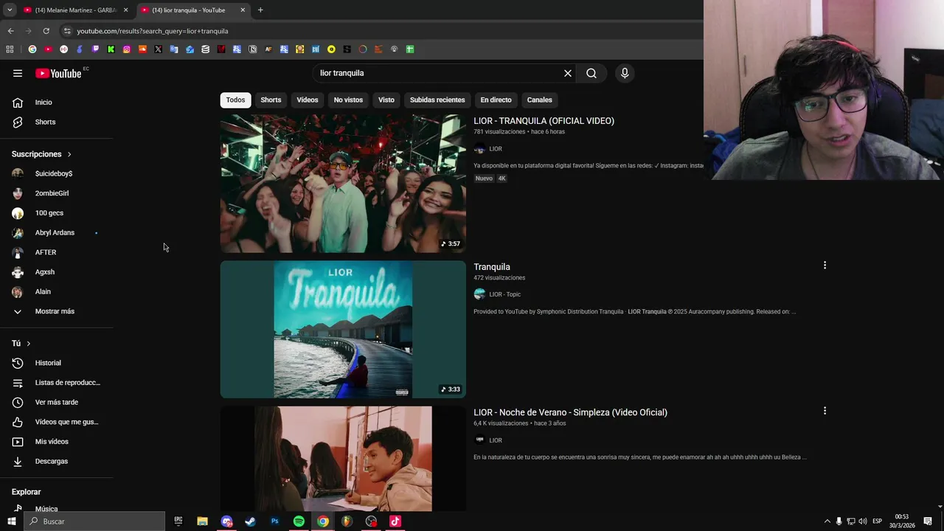Open the Chrome apps grid icon
This screenshot has width=944, height=531.
[x=10, y=49]
